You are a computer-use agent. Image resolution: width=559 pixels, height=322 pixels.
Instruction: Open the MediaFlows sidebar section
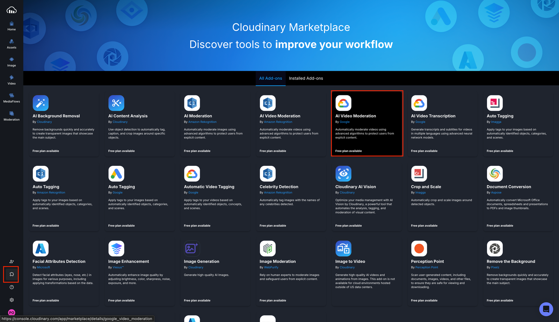(x=12, y=98)
